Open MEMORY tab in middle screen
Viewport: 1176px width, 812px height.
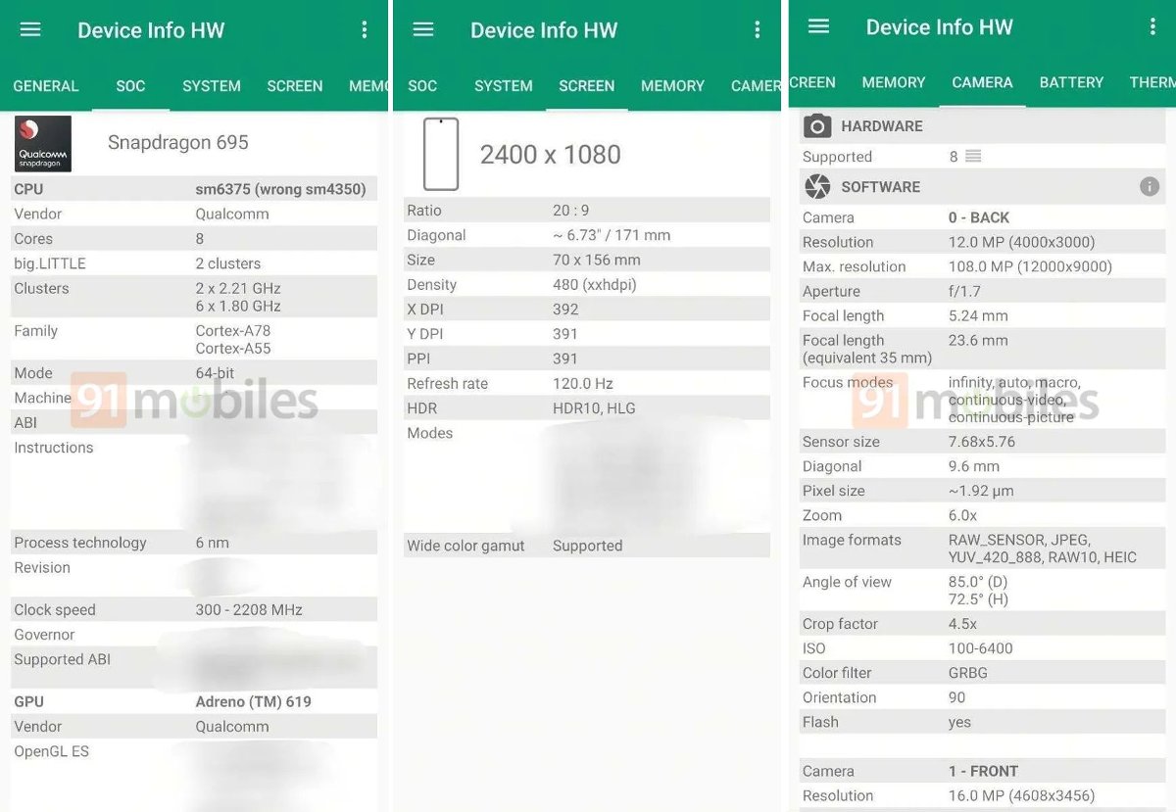coord(672,86)
